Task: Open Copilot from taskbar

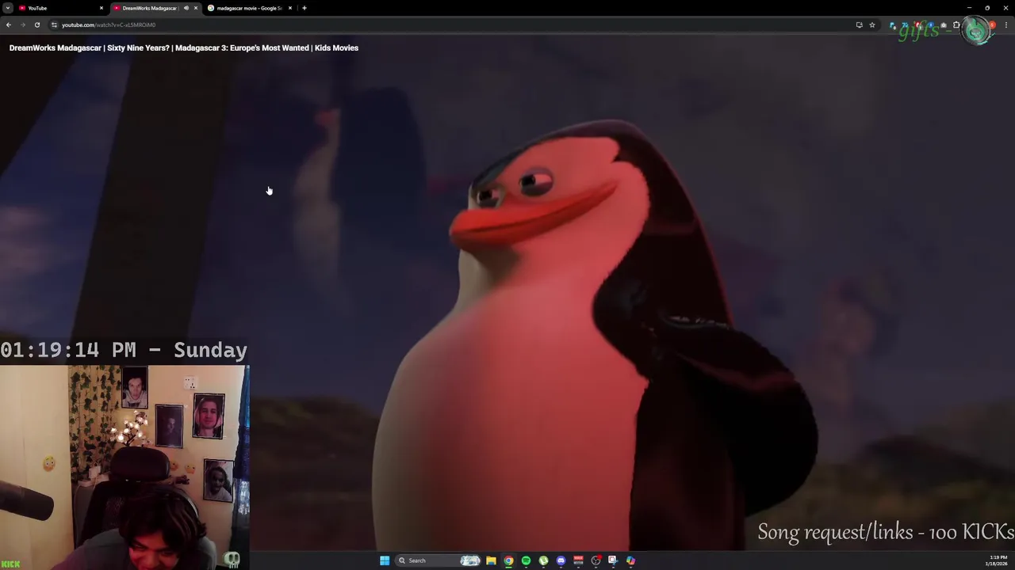Action: [630, 560]
